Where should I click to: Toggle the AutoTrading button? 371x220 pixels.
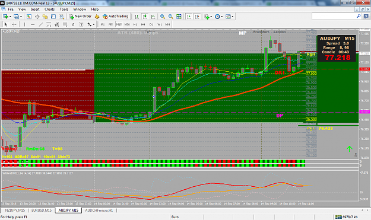(115, 16)
